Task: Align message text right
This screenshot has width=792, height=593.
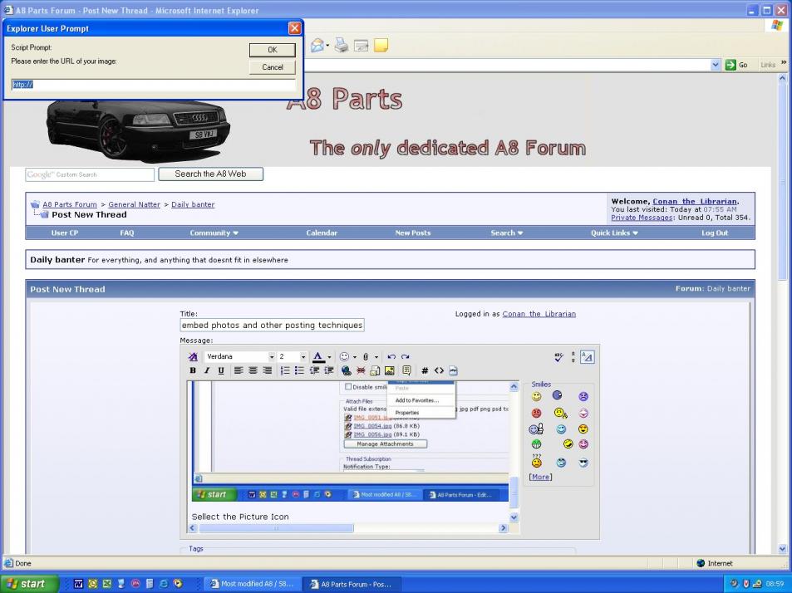Action: (x=268, y=370)
